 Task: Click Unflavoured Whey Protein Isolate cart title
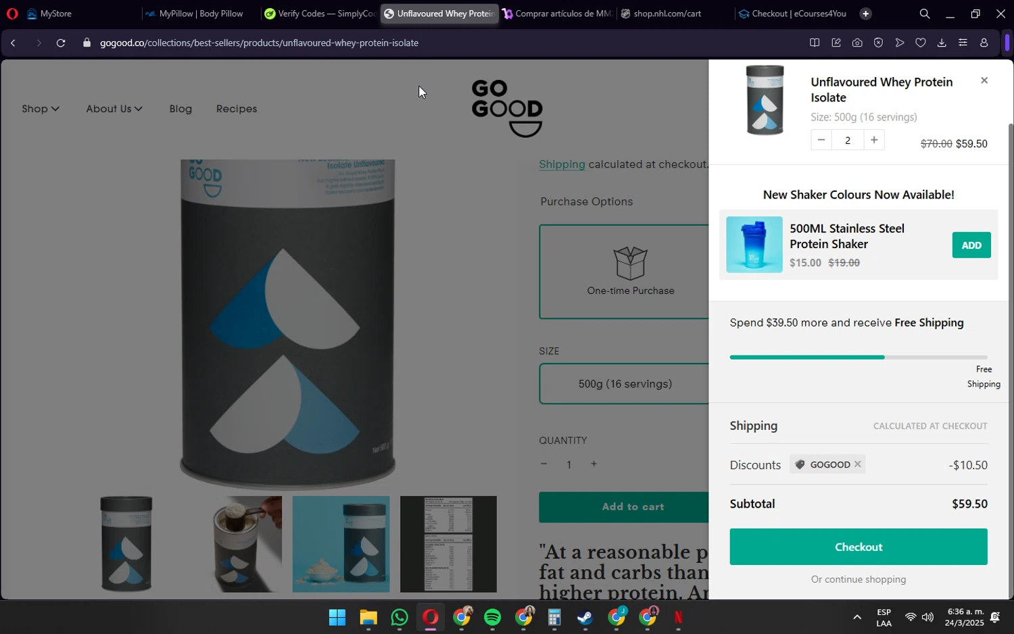coord(882,90)
